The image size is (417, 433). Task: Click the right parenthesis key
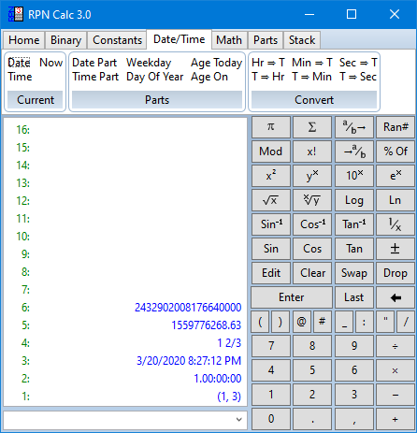point(280,322)
